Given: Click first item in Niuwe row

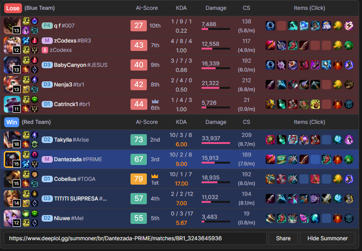Looking at the screenshot, I should 270,218.
